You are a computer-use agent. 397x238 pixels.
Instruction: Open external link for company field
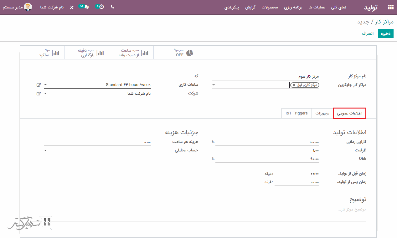(39, 94)
